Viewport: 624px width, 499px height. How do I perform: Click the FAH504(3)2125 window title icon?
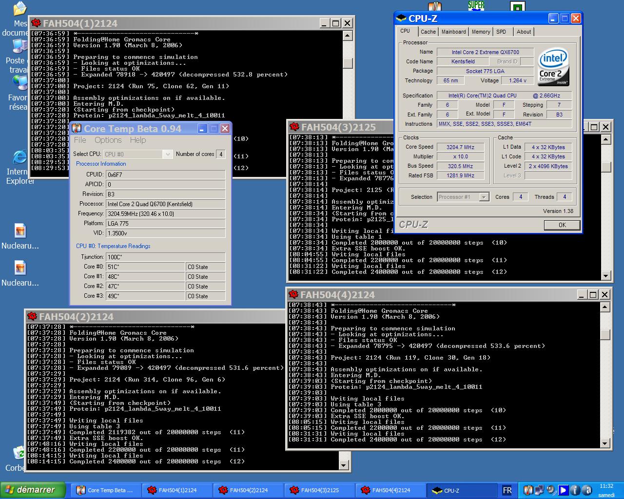(x=294, y=127)
